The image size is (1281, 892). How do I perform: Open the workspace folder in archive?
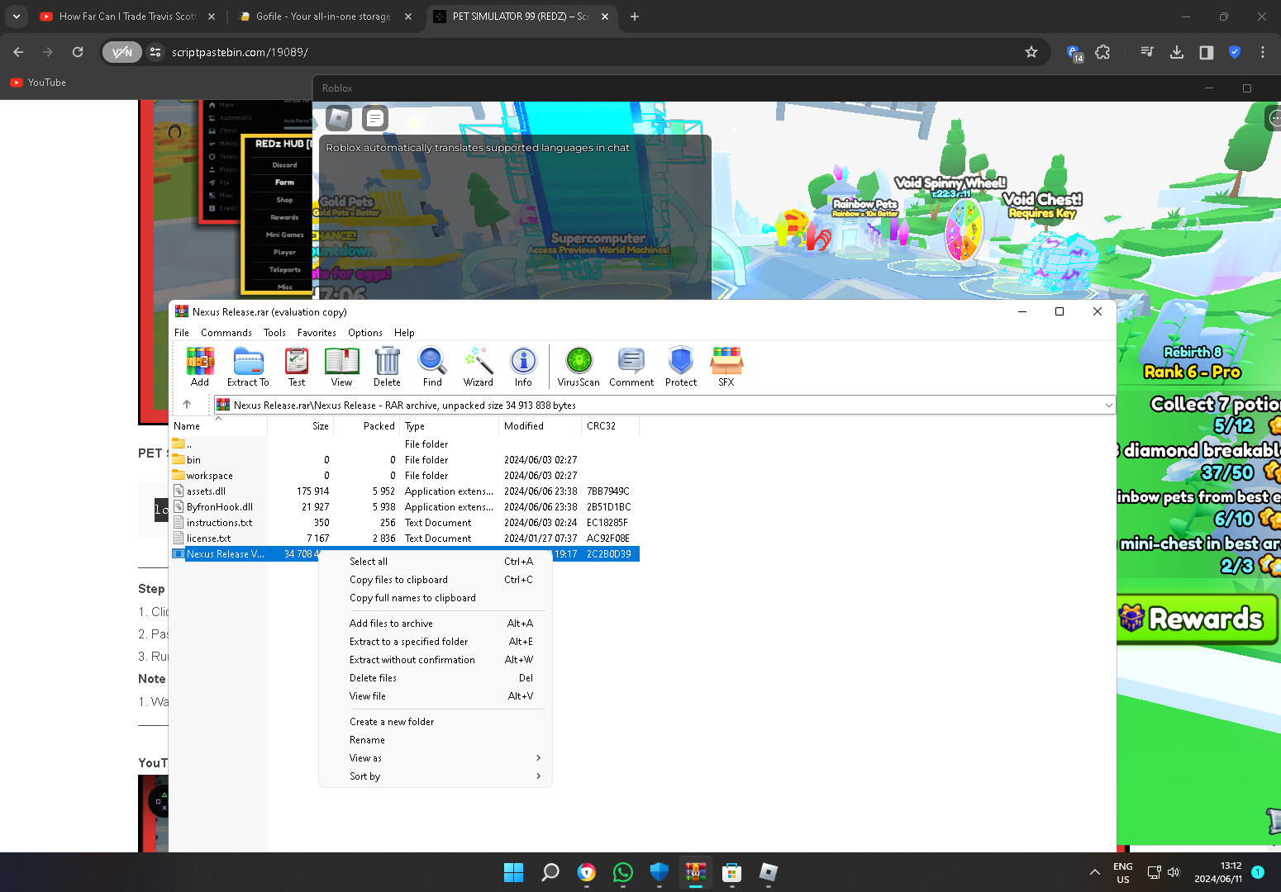209,476
